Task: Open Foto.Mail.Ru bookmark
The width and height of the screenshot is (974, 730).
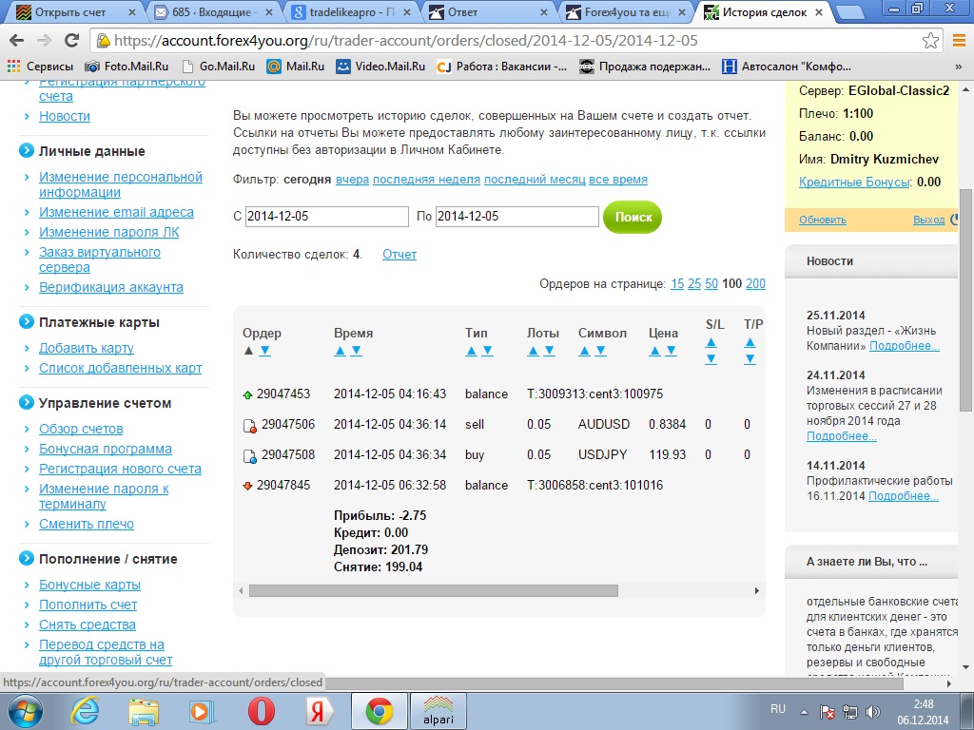Action: pyautogui.click(x=127, y=67)
